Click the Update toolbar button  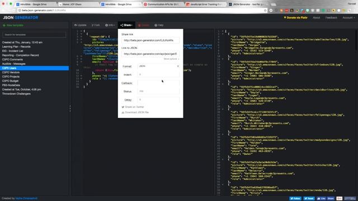(x=81, y=25)
